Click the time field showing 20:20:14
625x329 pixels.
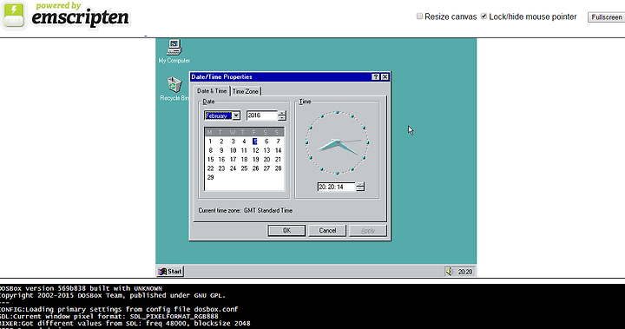tap(337, 187)
